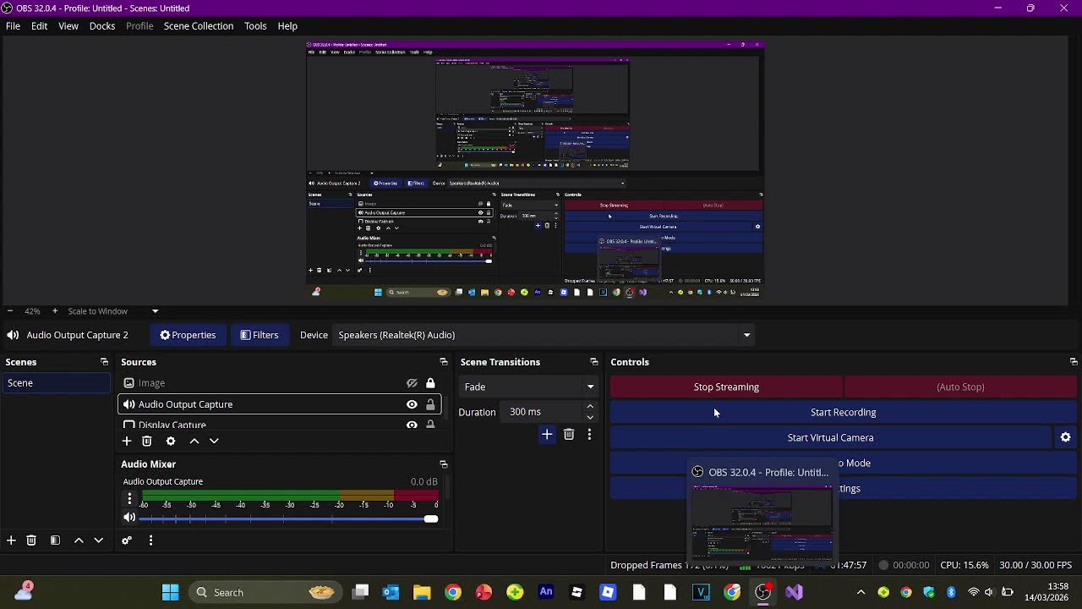Open File Explorer from taskbar
Image resolution: width=1082 pixels, height=609 pixels.
pyautogui.click(x=422, y=592)
